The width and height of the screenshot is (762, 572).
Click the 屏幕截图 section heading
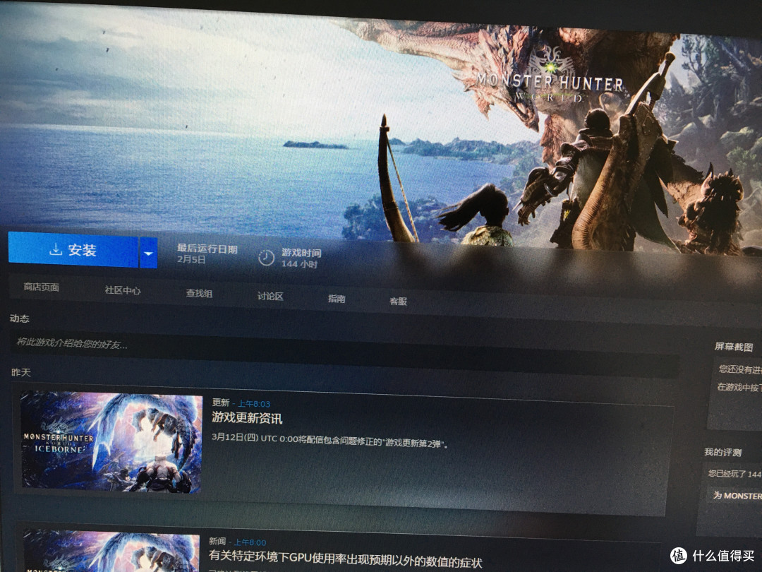tap(733, 346)
